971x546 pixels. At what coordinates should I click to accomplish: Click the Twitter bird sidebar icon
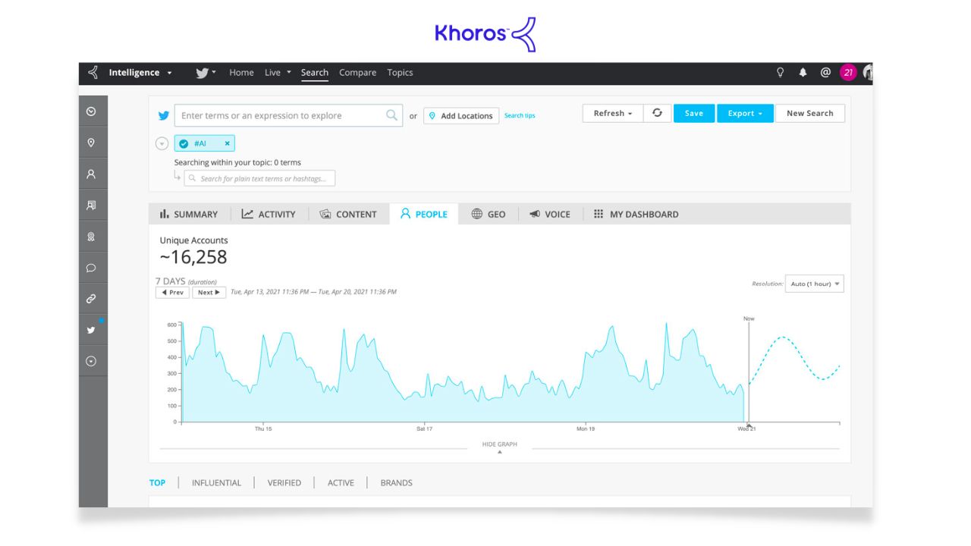coord(91,330)
